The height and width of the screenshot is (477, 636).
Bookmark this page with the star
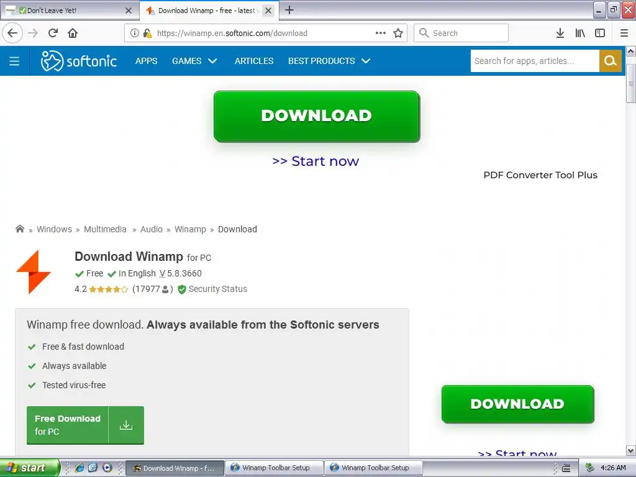point(398,33)
